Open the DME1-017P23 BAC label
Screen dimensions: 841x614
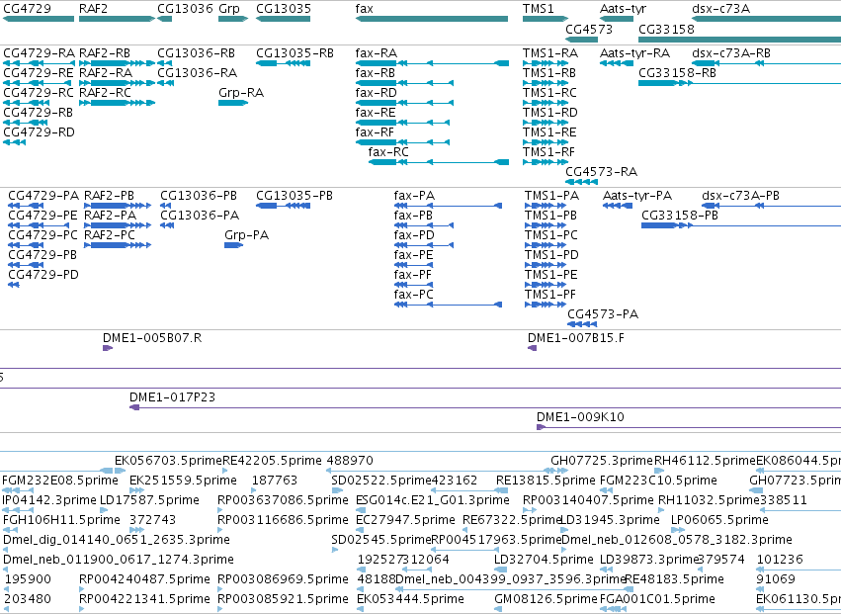pos(173,397)
